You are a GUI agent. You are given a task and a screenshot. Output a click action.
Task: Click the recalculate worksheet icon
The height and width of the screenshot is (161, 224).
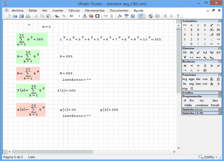pyautogui.click(x=151, y=16)
